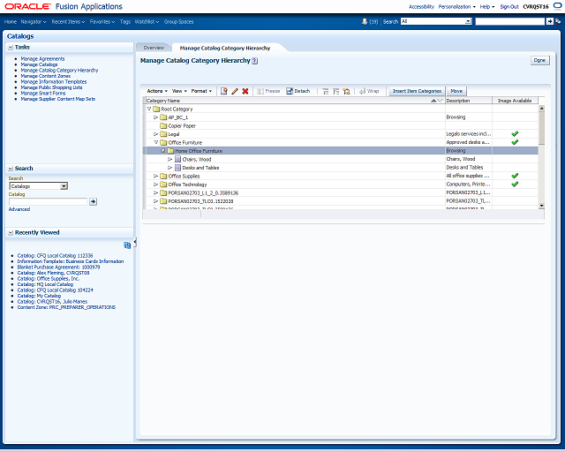Click the Advanced search link
Image resolution: width=565 pixels, height=452 pixels.
[x=19, y=209]
